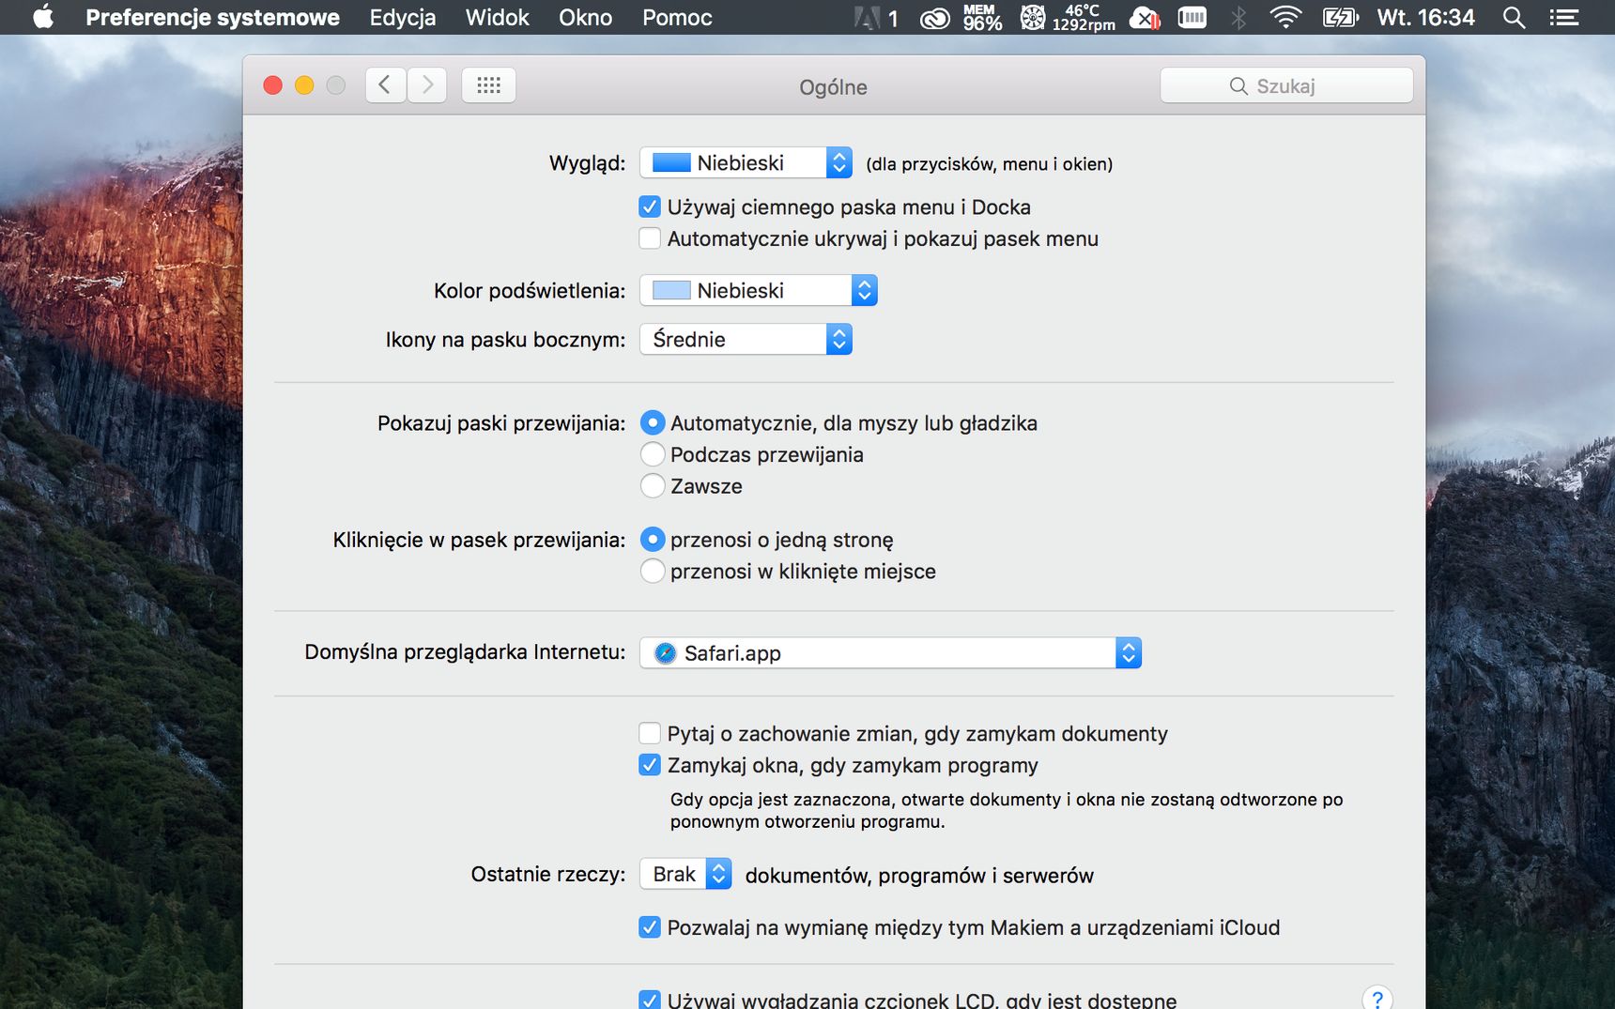1615x1009 pixels.
Task: Click the search magnifier in Szukaj field
Action: pos(1238,86)
